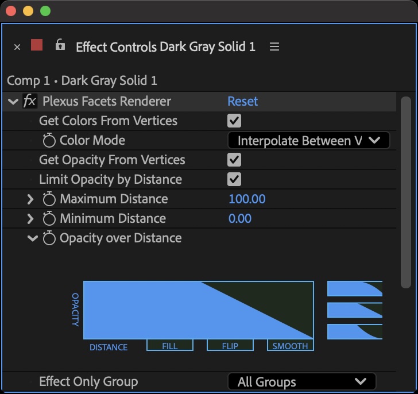Choose the middle linear falloff preset thumbnail

[355, 310]
